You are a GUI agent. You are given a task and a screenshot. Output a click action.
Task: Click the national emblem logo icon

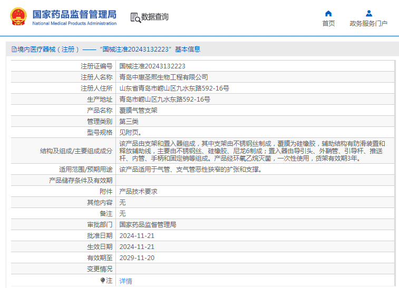click(18, 17)
